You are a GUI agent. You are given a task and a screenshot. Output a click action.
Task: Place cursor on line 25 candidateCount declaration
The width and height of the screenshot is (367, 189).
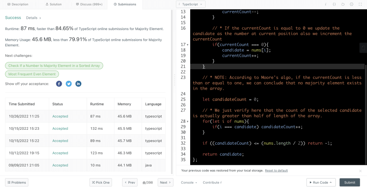pos(230,99)
